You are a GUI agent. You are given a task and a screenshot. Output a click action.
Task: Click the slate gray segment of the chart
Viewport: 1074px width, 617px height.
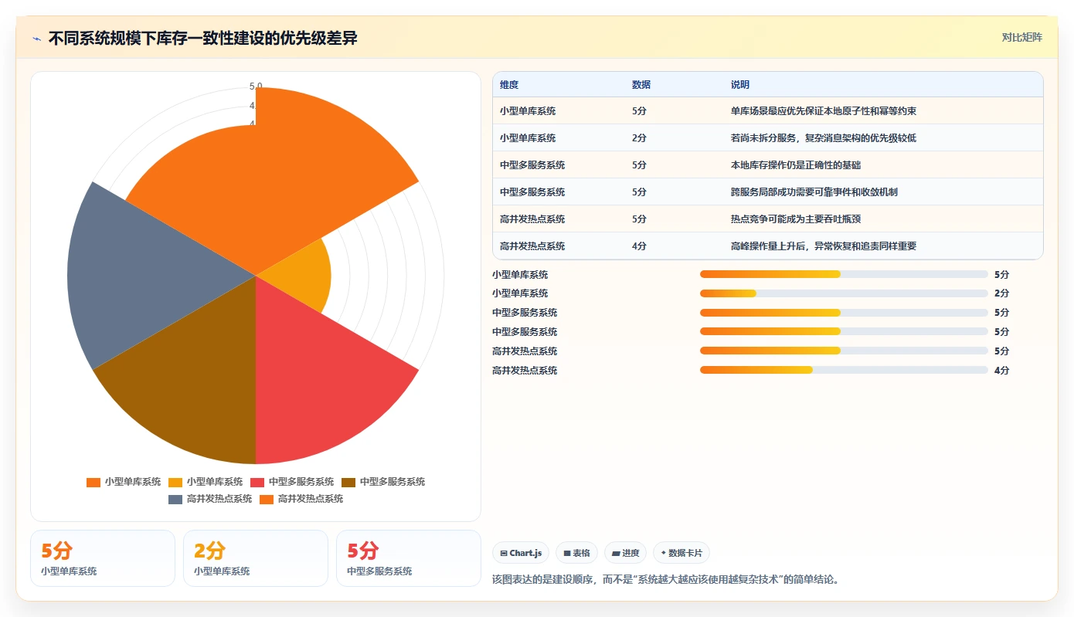[x=139, y=274]
